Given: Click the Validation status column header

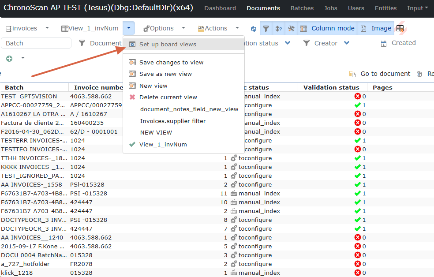Looking at the screenshot, I should (331, 87).
